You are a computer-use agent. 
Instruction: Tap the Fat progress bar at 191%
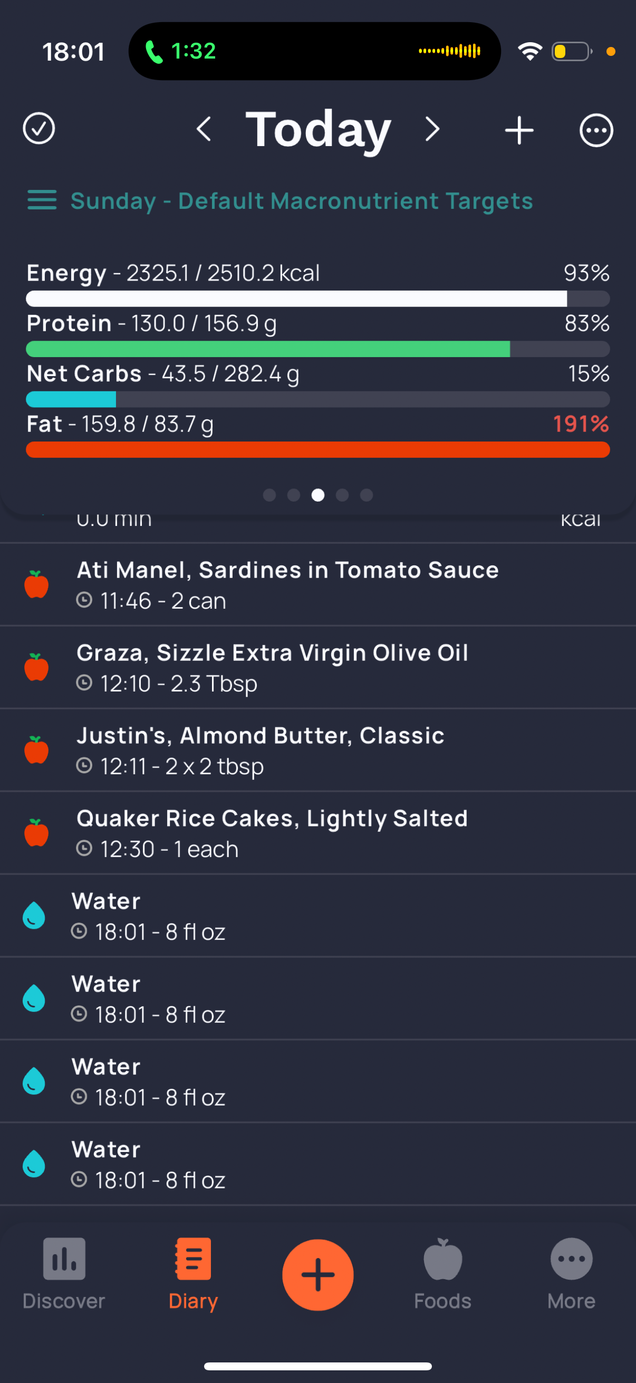[x=317, y=450]
